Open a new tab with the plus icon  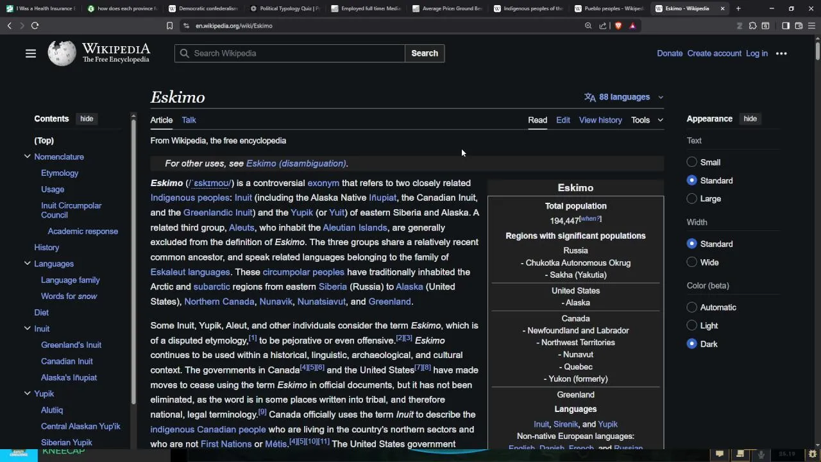coord(738,8)
